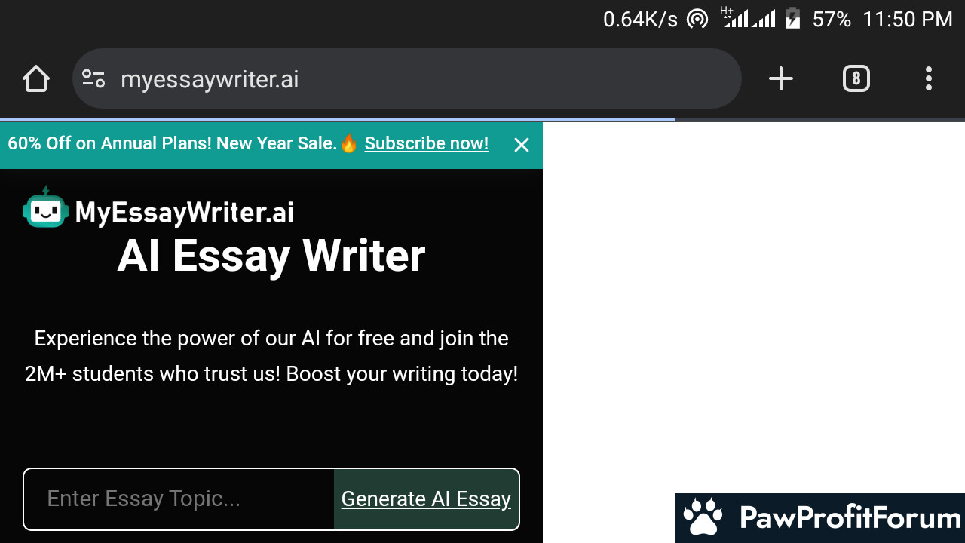Tap the 57% battery percentage
965x543 pixels.
(x=832, y=20)
